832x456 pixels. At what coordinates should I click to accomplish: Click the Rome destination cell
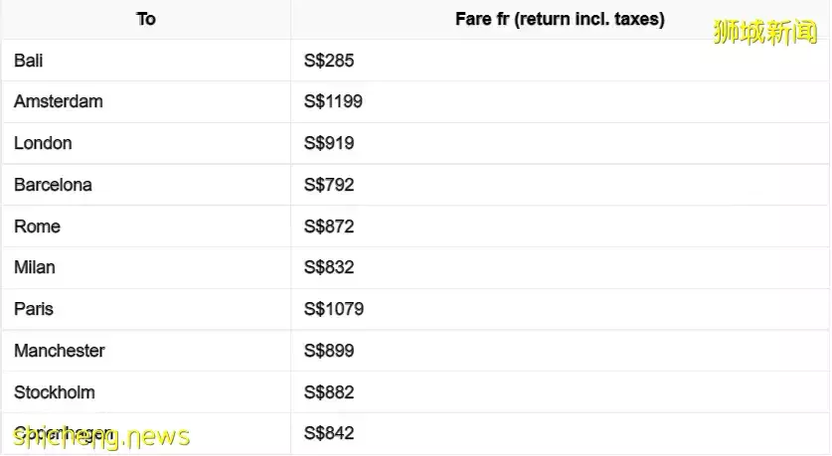pyautogui.click(x=37, y=227)
